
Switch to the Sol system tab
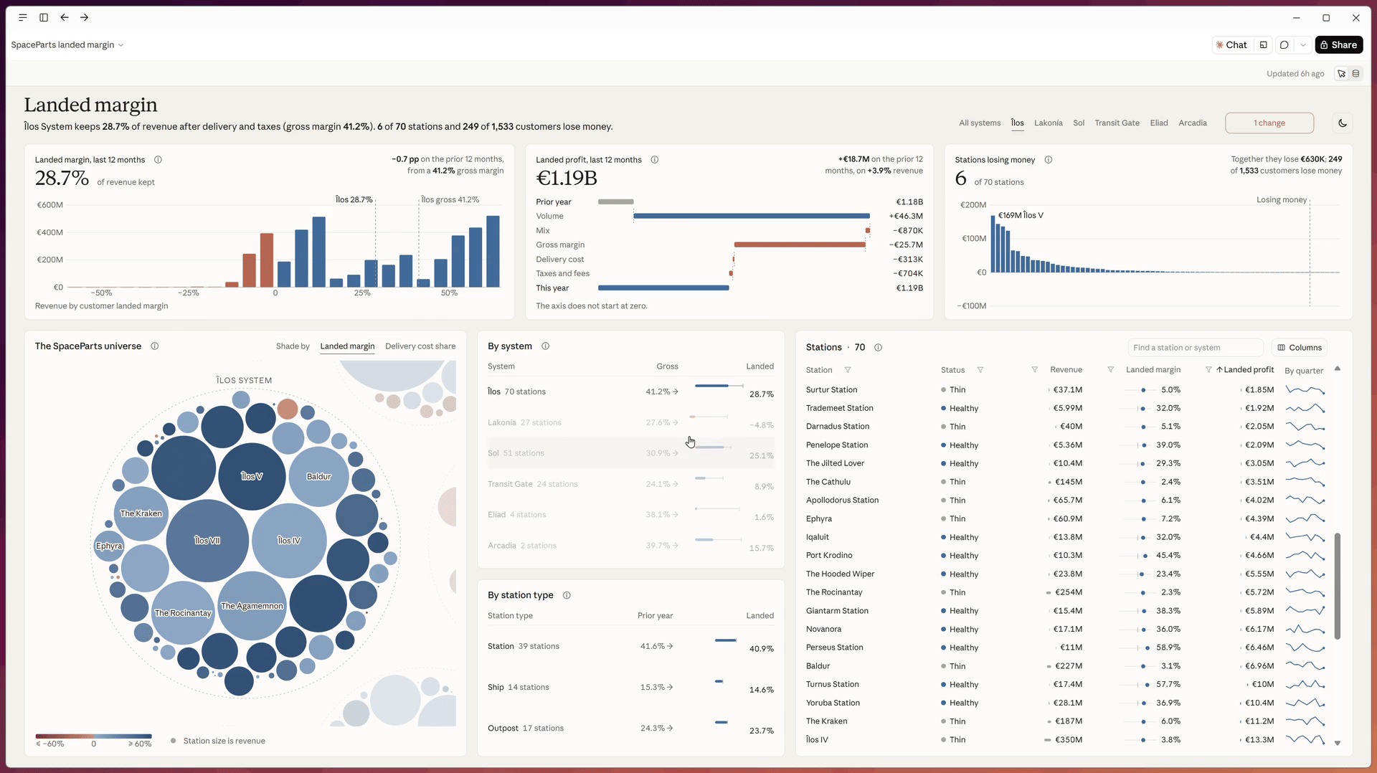point(1079,123)
